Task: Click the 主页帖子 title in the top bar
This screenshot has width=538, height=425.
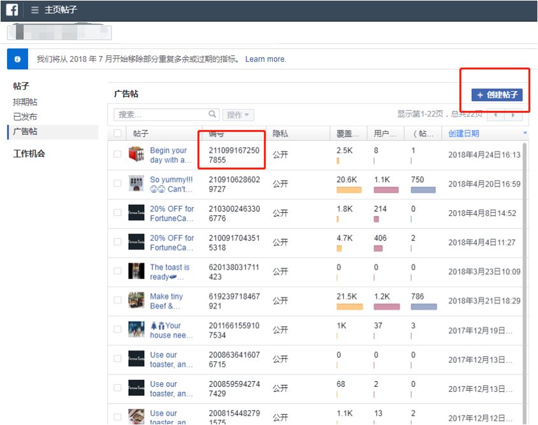Action: point(61,10)
